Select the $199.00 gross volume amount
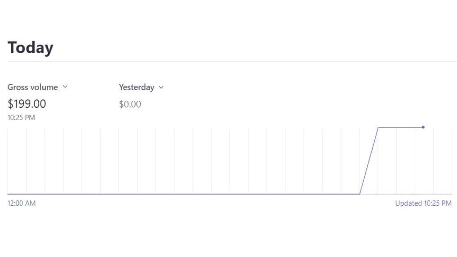 point(27,104)
